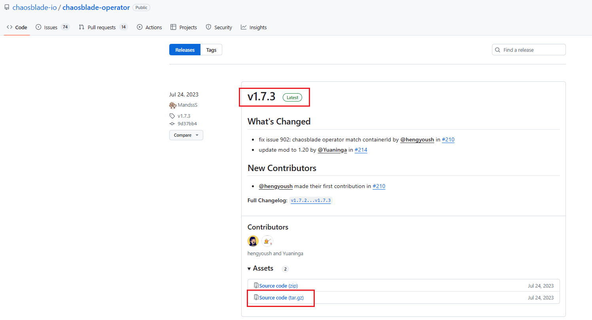Click the commit icon beside 9d37bb4
Viewport: 592px width, 320px height.
[x=172, y=124]
